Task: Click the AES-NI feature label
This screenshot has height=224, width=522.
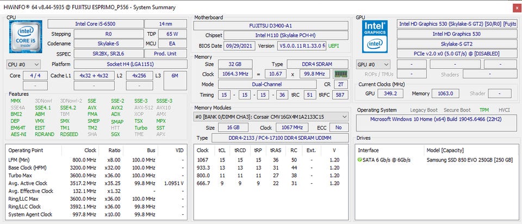Action: point(18,134)
